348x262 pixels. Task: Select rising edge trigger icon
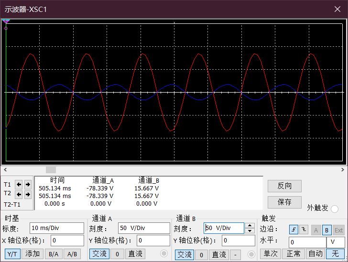294,230
